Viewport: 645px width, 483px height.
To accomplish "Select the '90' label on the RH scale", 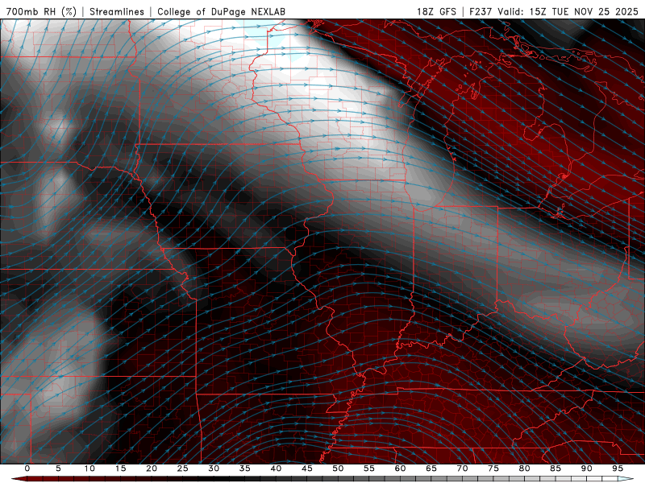I will (x=586, y=469).
